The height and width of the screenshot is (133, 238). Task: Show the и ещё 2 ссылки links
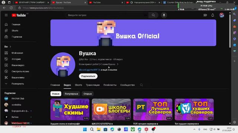coord(109,70)
